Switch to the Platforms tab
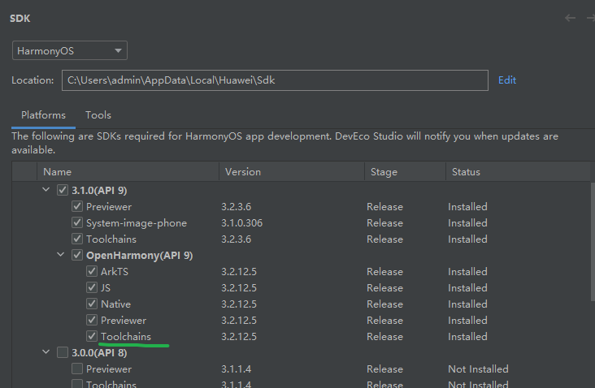 (x=43, y=115)
